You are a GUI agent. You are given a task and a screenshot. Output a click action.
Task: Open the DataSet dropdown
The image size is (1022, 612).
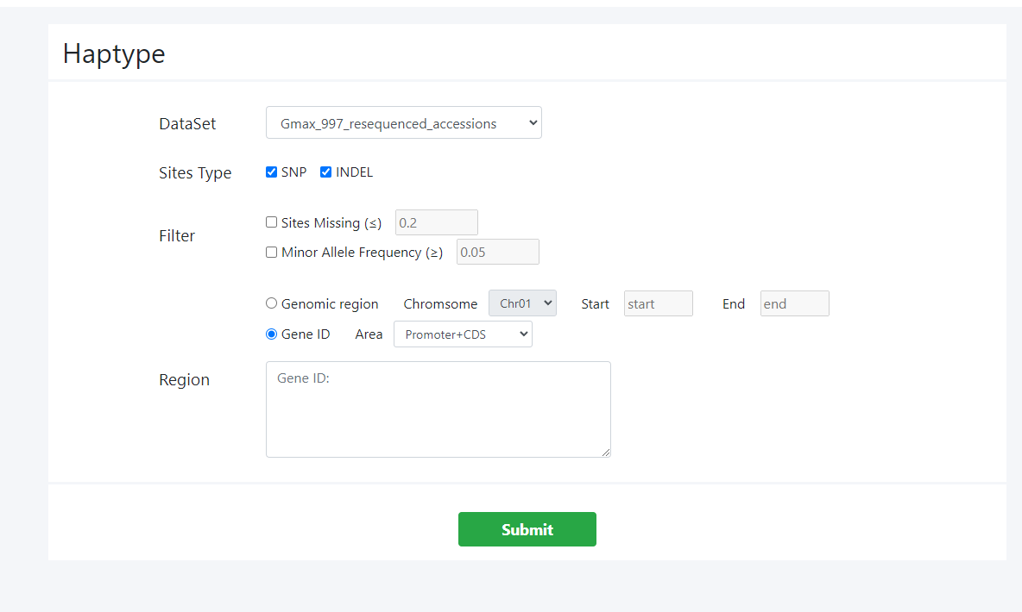click(x=403, y=123)
